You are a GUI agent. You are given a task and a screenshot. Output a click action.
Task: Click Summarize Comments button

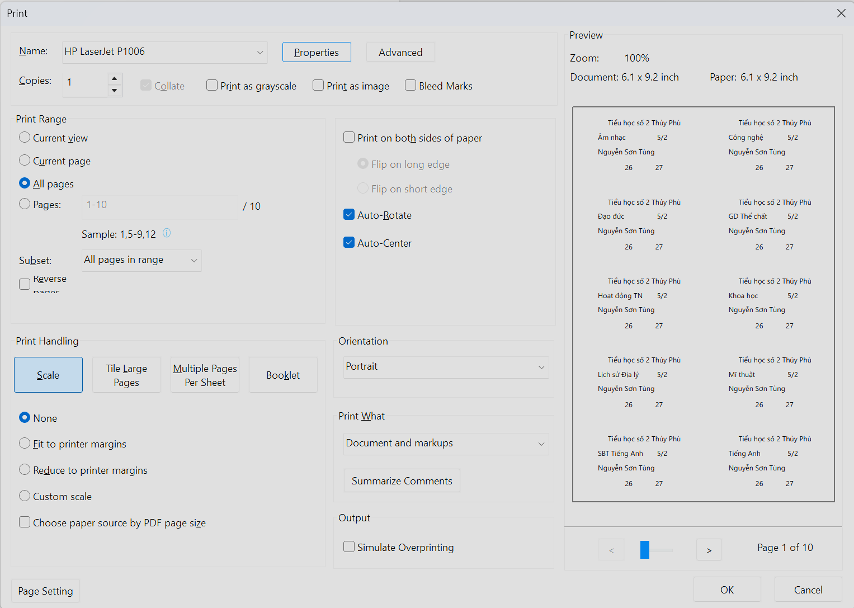pos(402,480)
